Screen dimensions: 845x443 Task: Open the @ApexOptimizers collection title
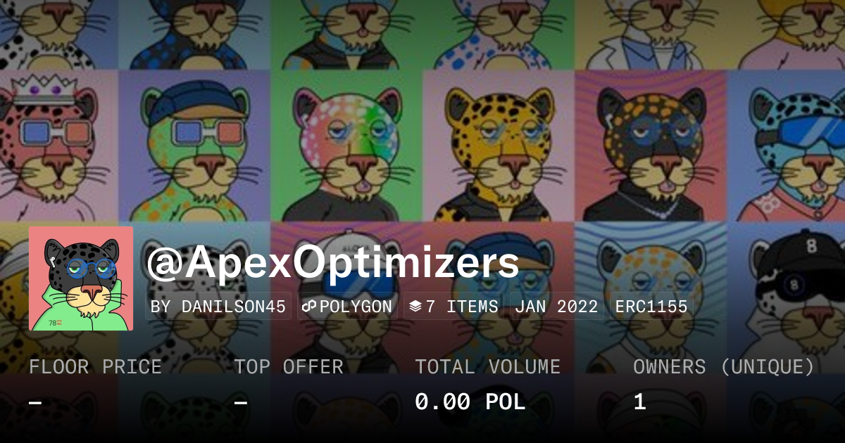(332, 263)
